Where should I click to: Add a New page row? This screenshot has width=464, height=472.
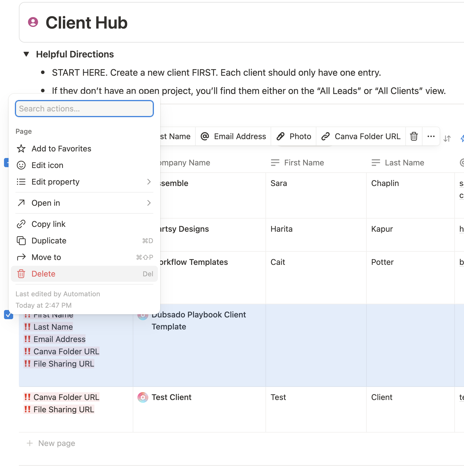(57, 443)
